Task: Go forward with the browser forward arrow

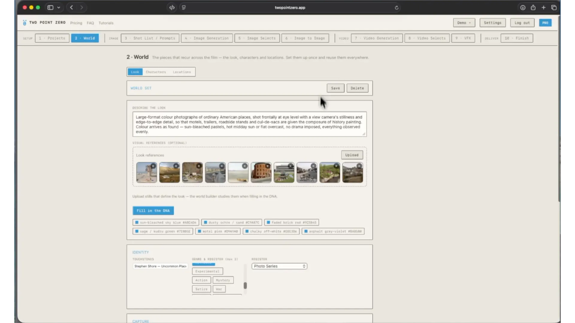Action: click(x=81, y=7)
